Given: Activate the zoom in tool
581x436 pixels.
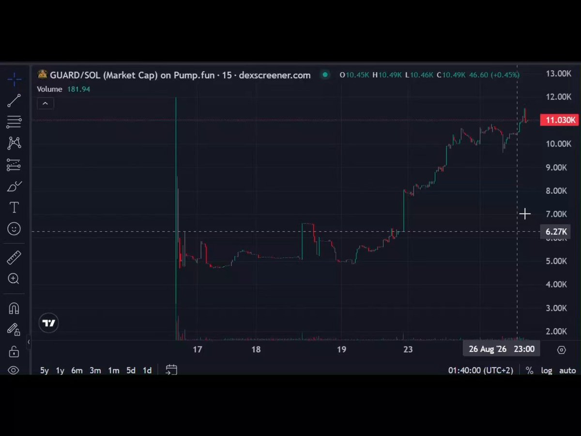Looking at the screenshot, I should 14,279.
